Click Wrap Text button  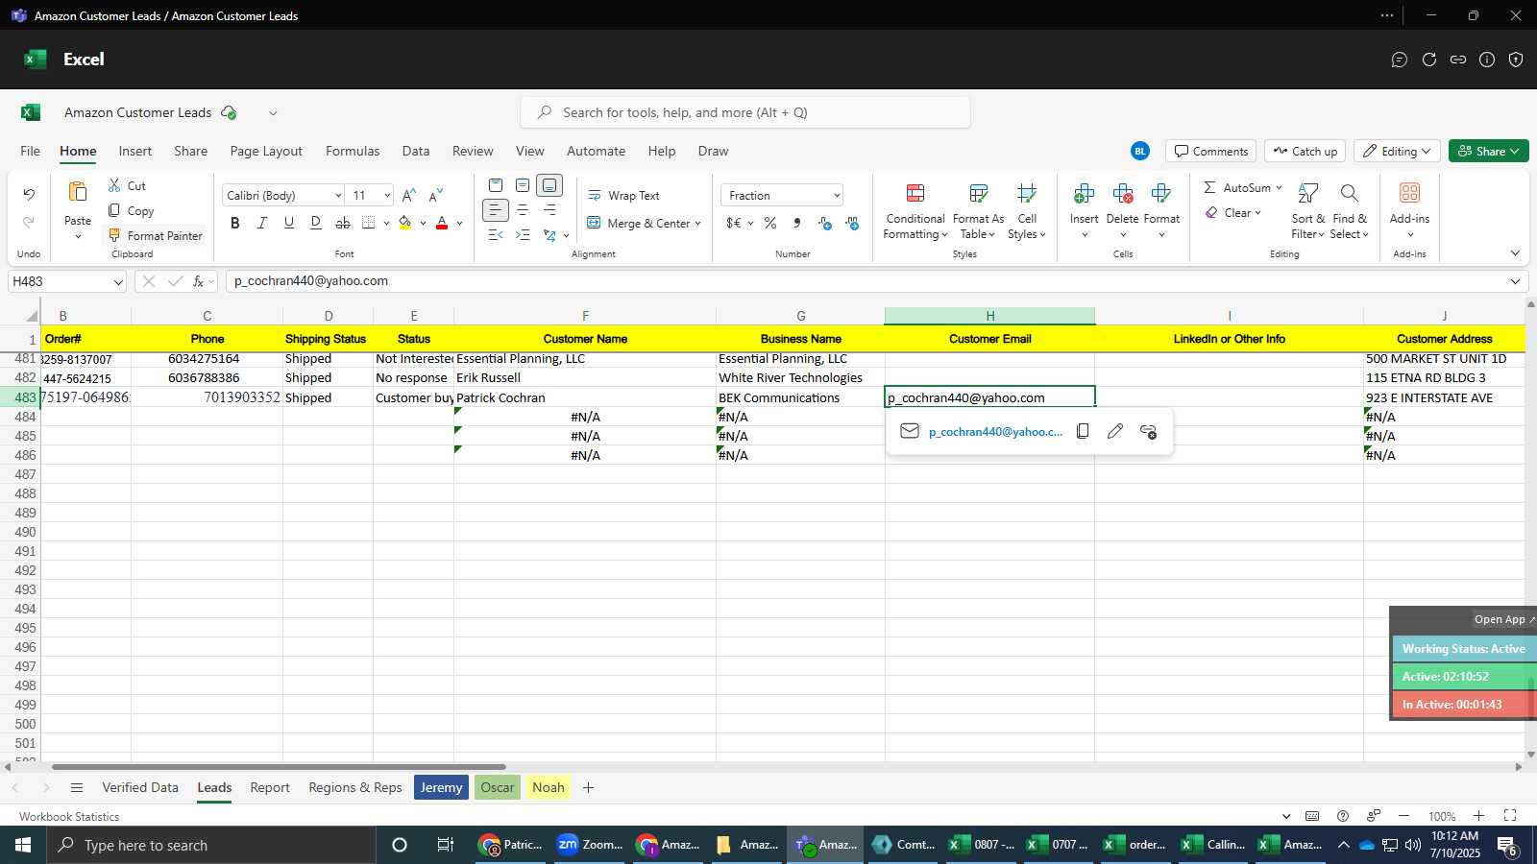(623, 195)
